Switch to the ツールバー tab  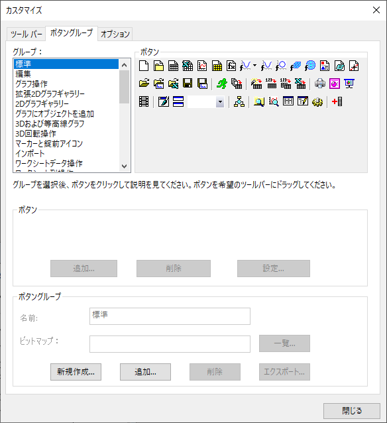coord(26,34)
